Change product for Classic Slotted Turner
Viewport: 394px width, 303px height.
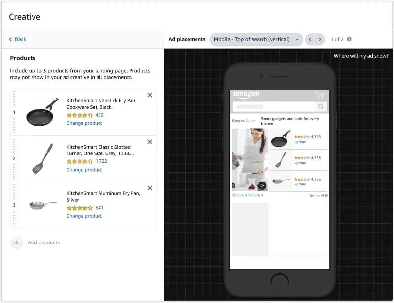click(84, 170)
